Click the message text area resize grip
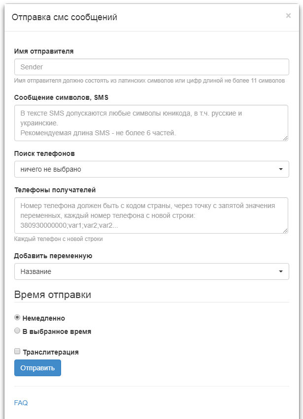Viewport: 303px width, 419px height. [x=285, y=138]
